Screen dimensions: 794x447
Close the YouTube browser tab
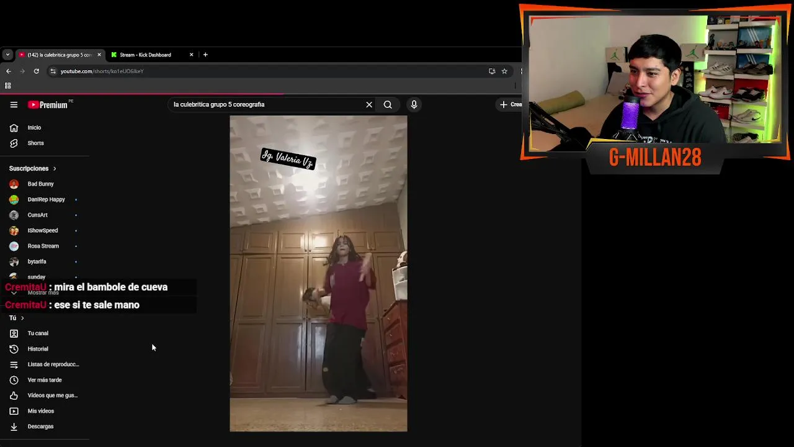(x=99, y=55)
